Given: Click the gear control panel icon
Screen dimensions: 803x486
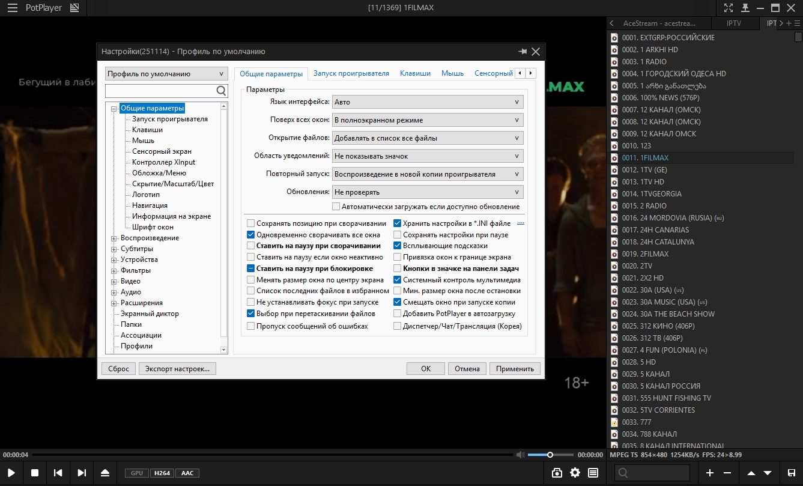Looking at the screenshot, I should tap(575, 473).
